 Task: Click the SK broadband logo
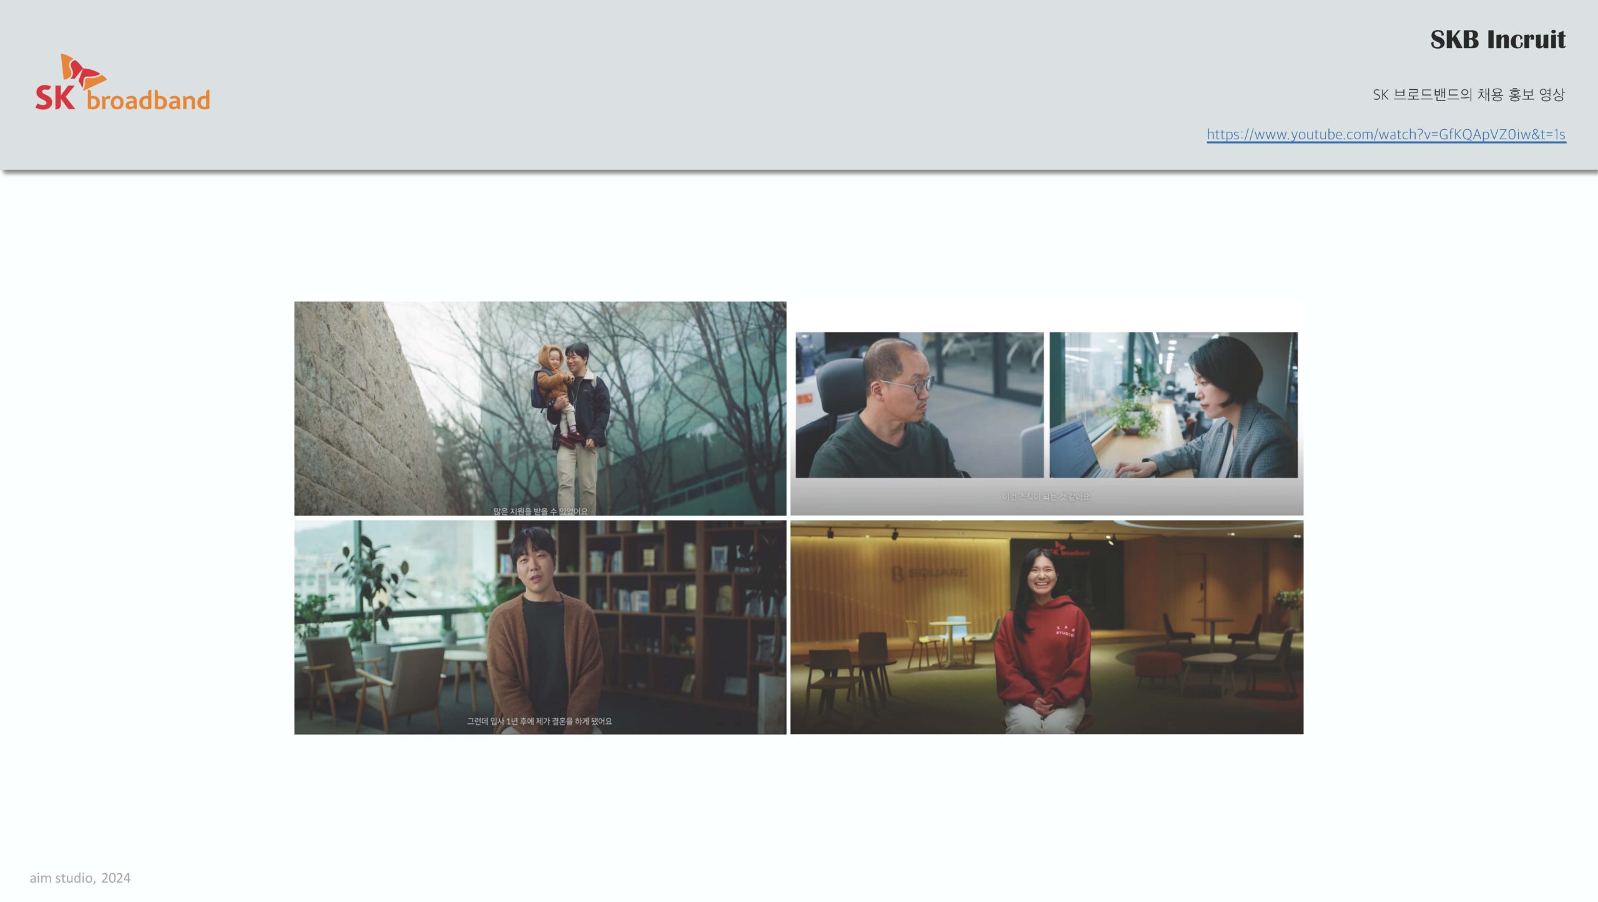click(122, 84)
